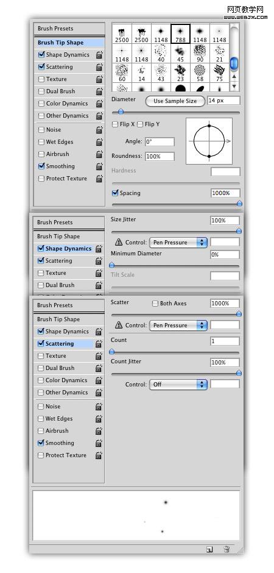The image size is (274, 573).
Task: Pick the 45 smudge brush preset
Action: [180, 54]
